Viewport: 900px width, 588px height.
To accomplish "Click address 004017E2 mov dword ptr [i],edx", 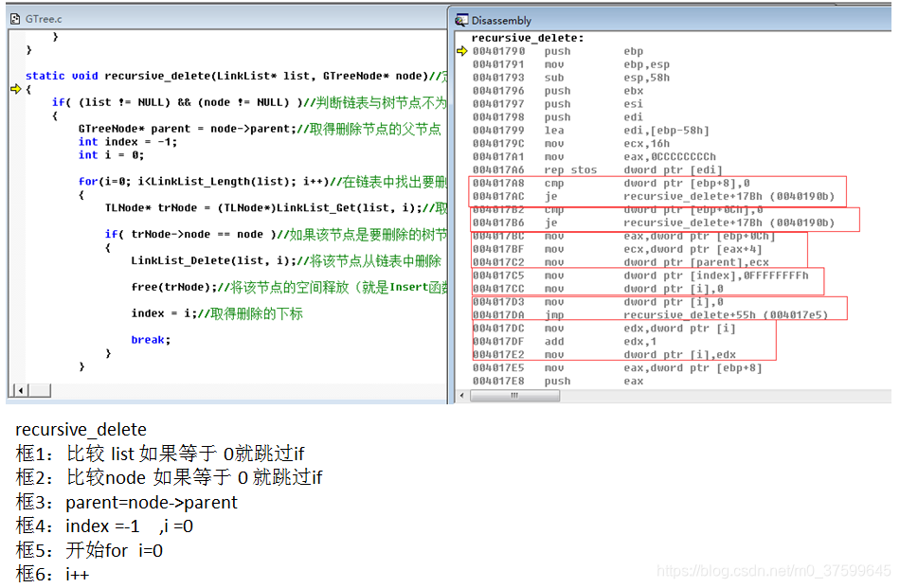I will (x=603, y=354).
